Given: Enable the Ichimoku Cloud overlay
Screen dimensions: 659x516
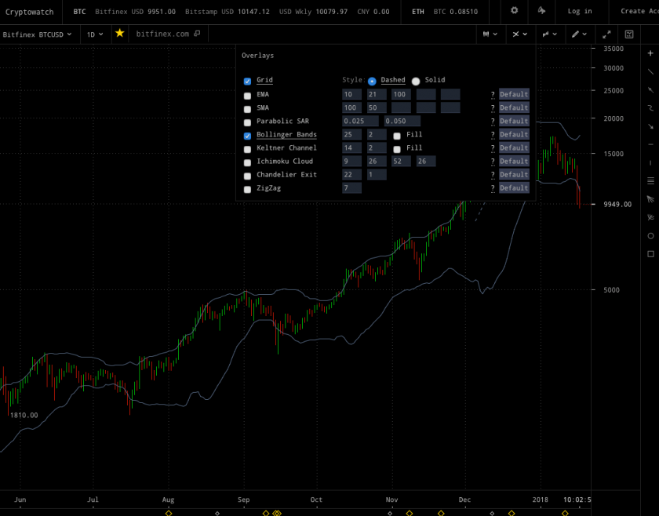Looking at the screenshot, I should click(248, 162).
